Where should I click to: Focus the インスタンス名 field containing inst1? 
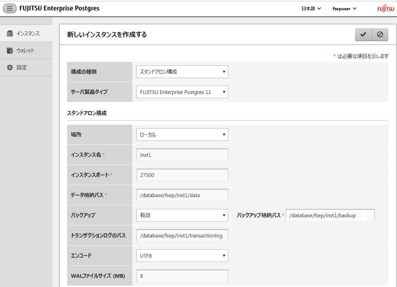click(182, 155)
